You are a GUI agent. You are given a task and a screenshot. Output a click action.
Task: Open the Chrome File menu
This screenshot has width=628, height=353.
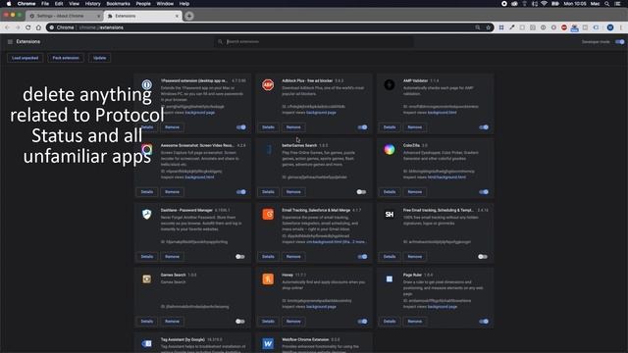coord(45,4)
